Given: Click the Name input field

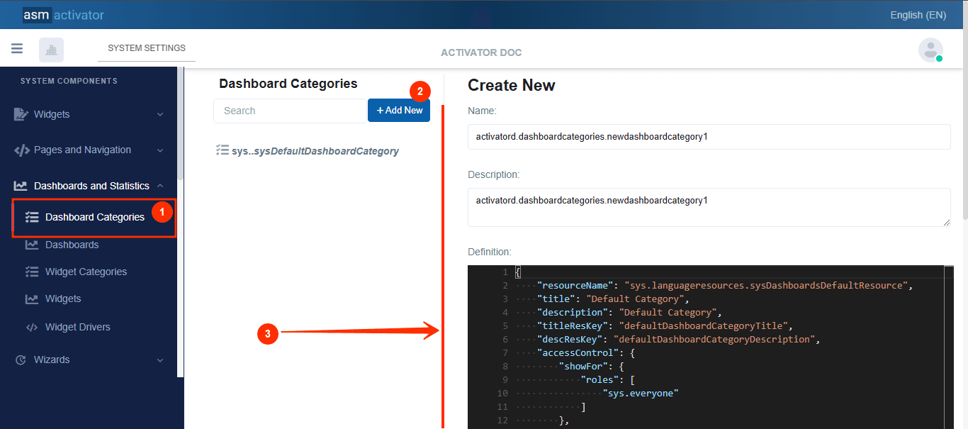Looking at the screenshot, I should pyautogui.click(x=709, y=137).
